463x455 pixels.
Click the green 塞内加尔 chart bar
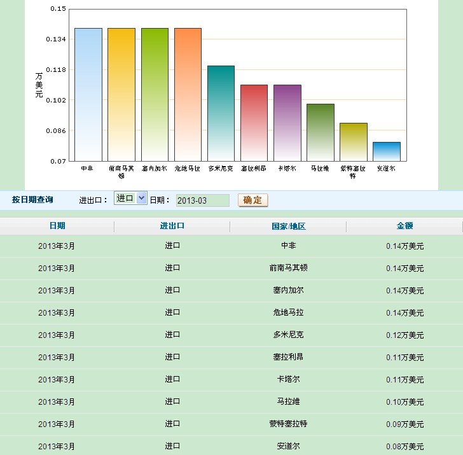click(155, 94)
